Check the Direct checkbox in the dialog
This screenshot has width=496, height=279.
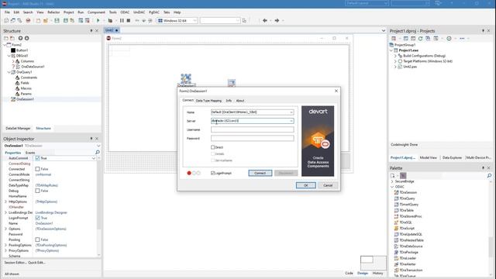coord(213,147)
